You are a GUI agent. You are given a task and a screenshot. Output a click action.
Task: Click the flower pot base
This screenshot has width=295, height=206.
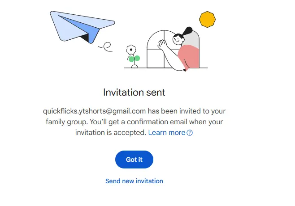134,66
